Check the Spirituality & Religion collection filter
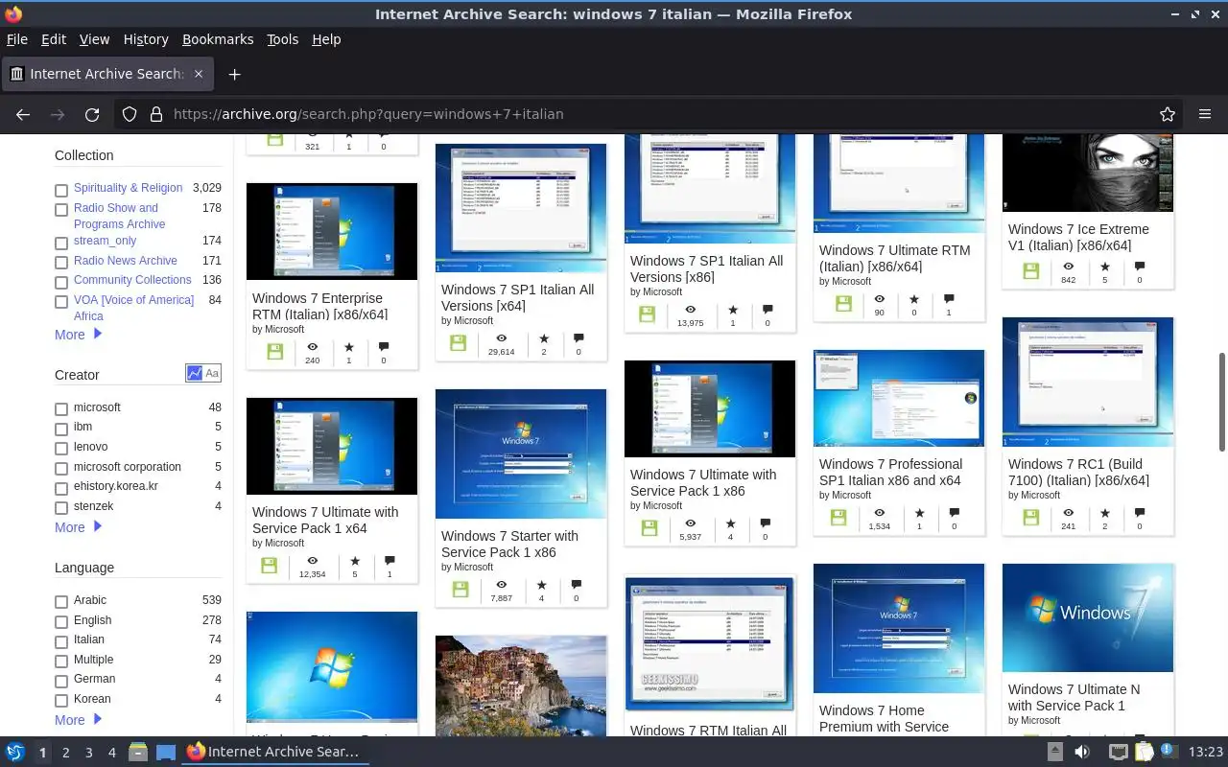This screenshot has height=767, width=1228. point(61,190)
